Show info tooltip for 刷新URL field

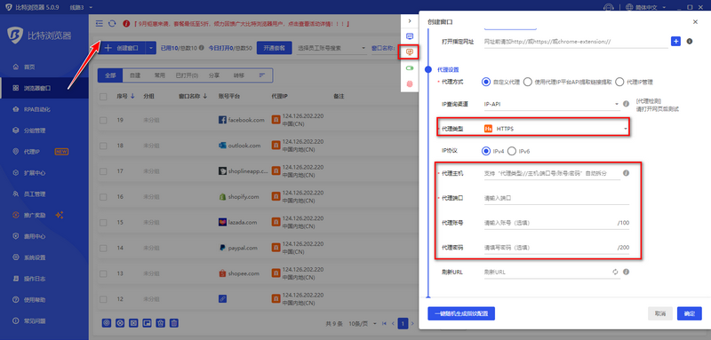(x=627, y=273)
